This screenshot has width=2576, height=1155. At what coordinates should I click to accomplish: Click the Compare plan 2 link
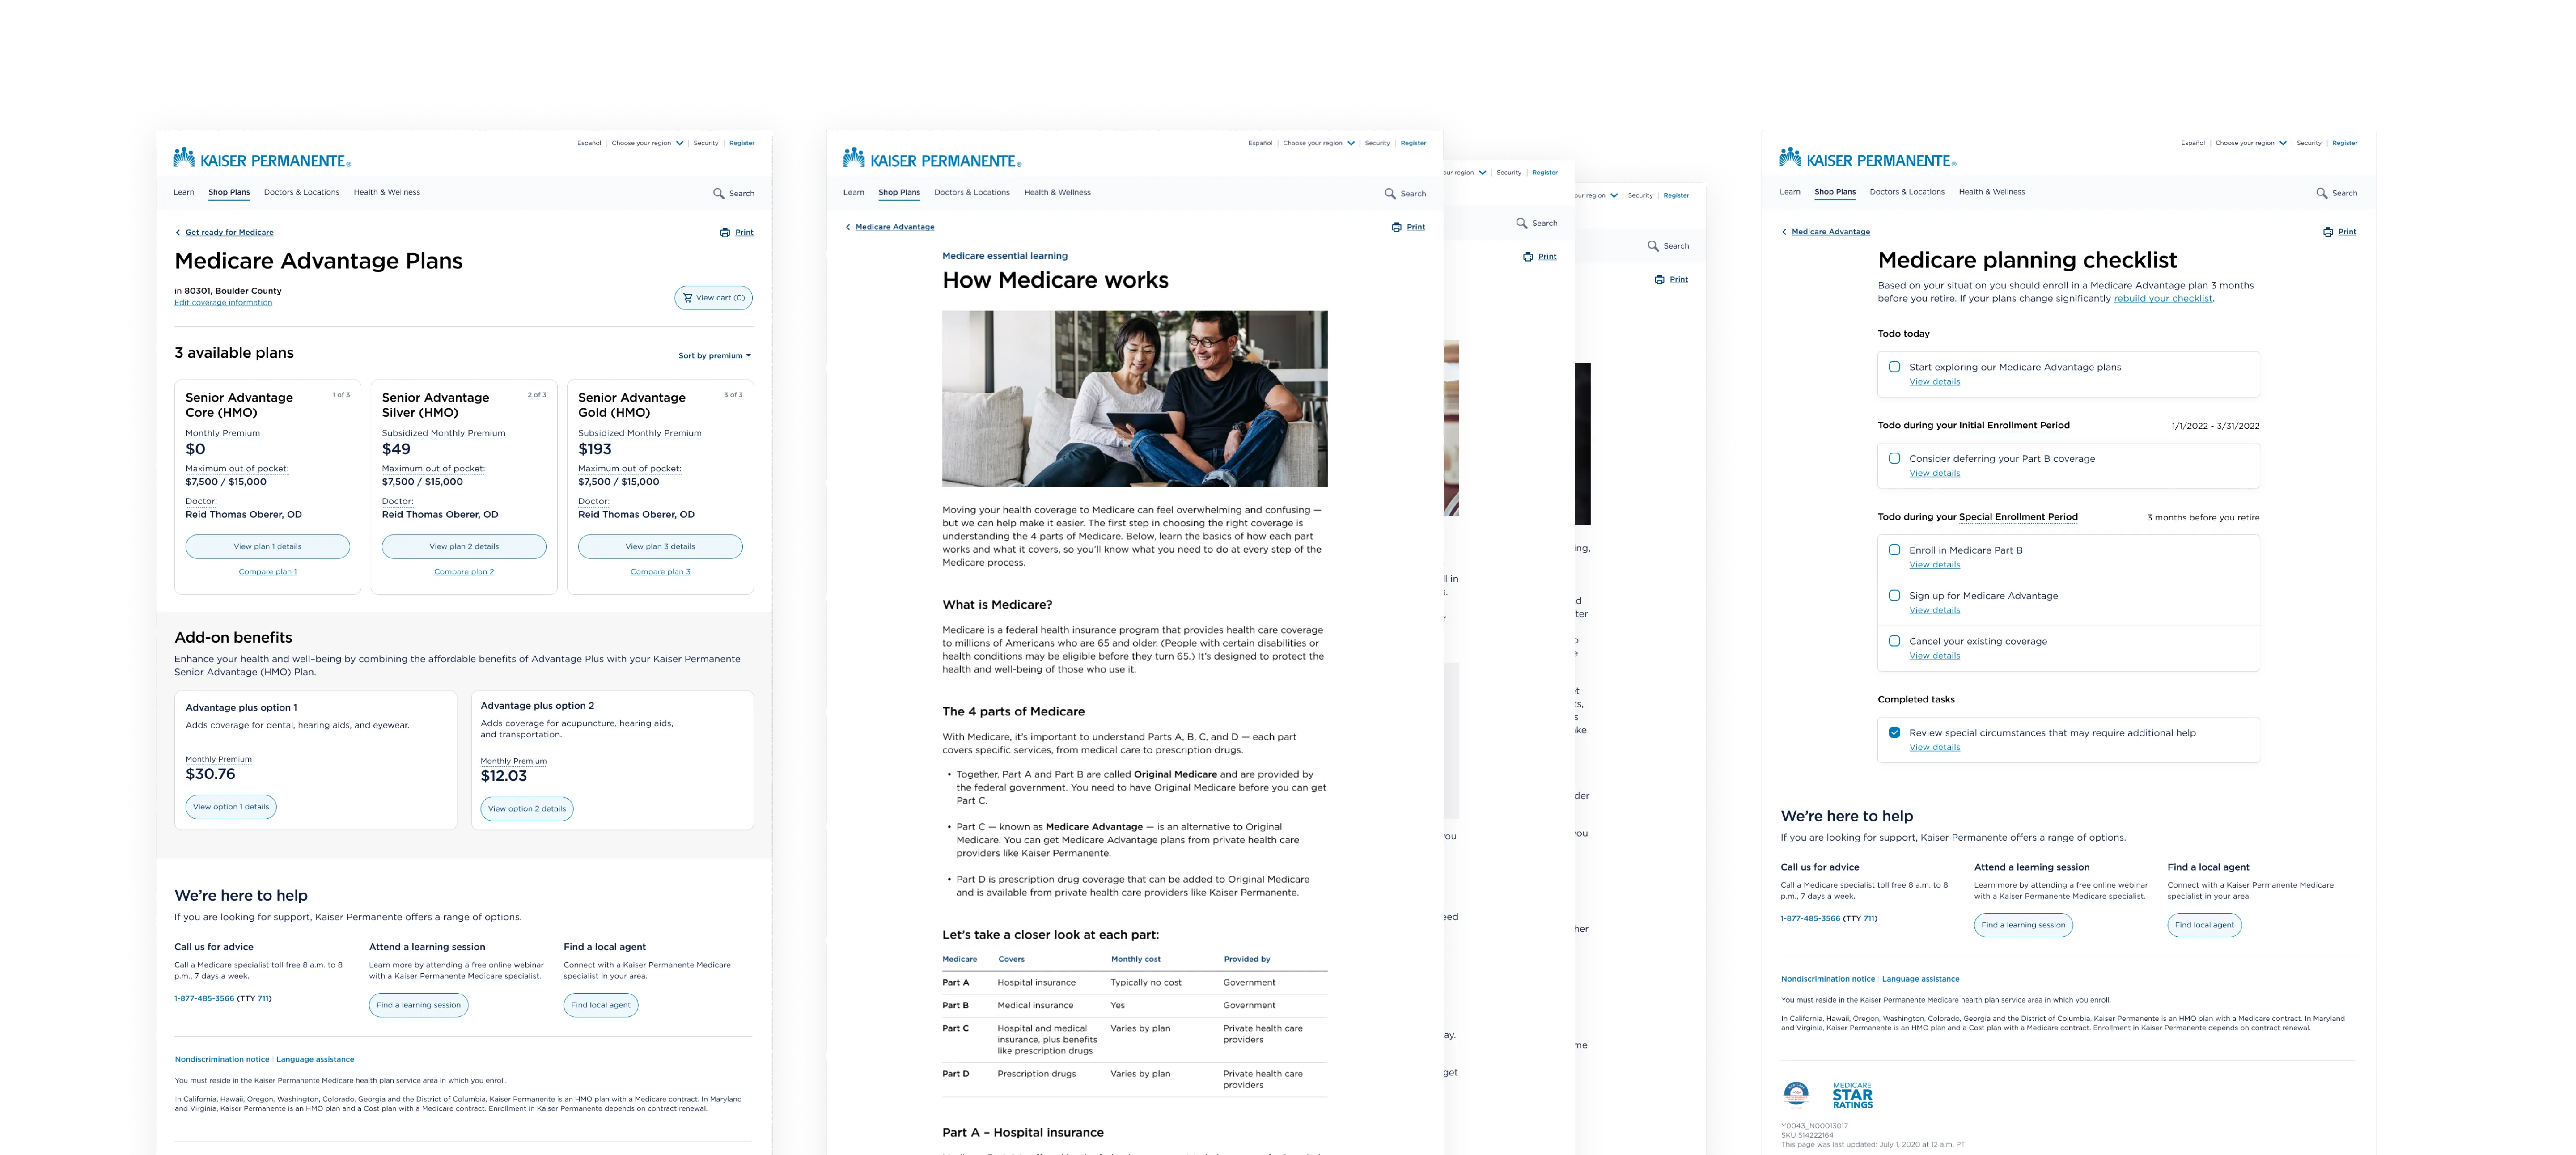pyautogui.click(x=464, y=572)
